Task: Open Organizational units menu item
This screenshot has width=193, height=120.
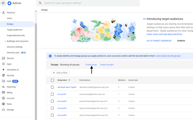Action: pos(16,36)
